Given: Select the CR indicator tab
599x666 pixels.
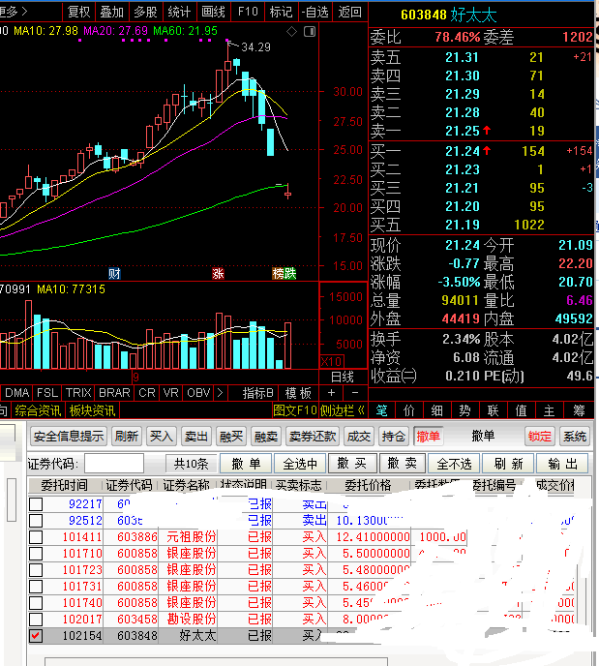Looking at the screenshot, I should click(x=147, y=393).
